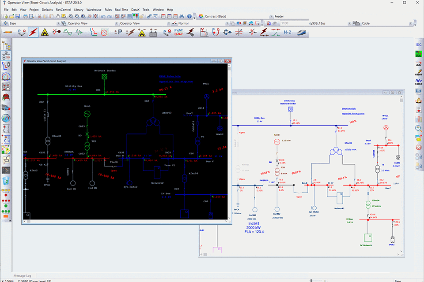Screen dimensions: 424x282
Task: Open Motor Acceleration analysis mode
Action: coord(56,32)
